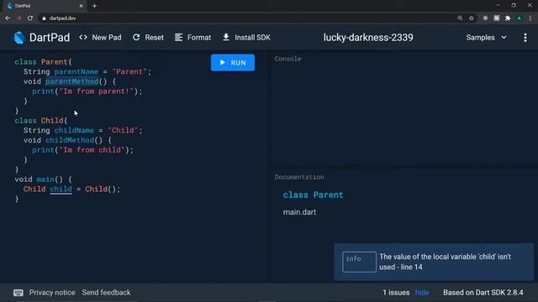The image size is (538, 302).
Task: Close the DartPad browser tab
Action: coord(81,6)
